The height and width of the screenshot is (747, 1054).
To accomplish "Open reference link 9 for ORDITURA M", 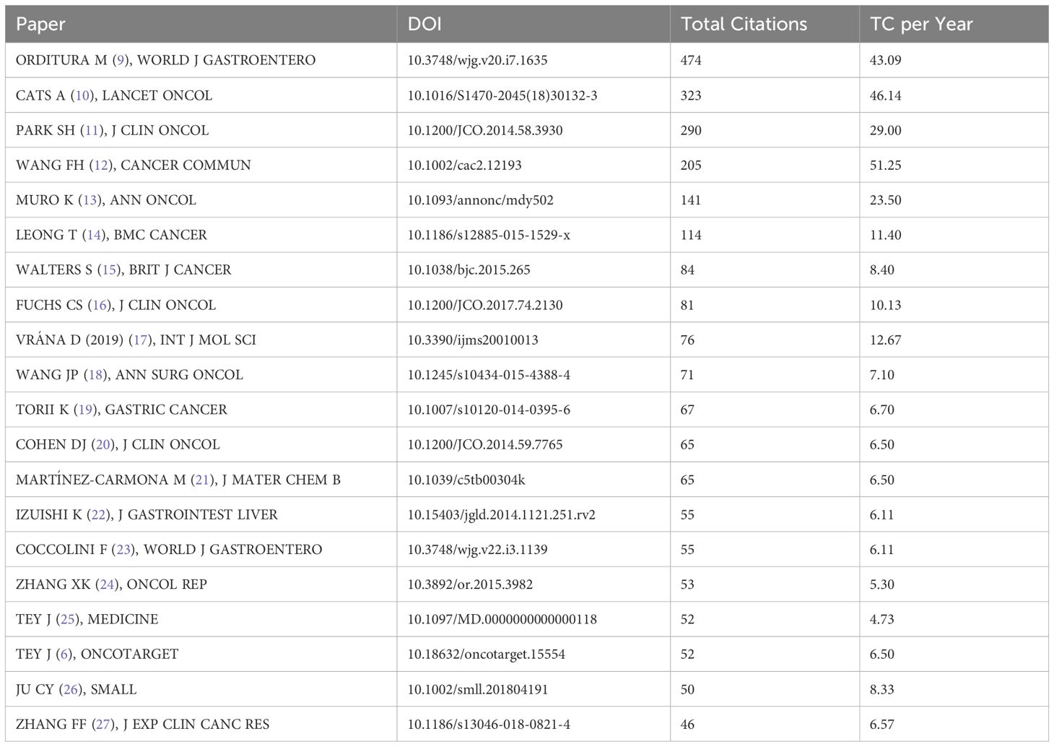I will [x=121, y=60].
